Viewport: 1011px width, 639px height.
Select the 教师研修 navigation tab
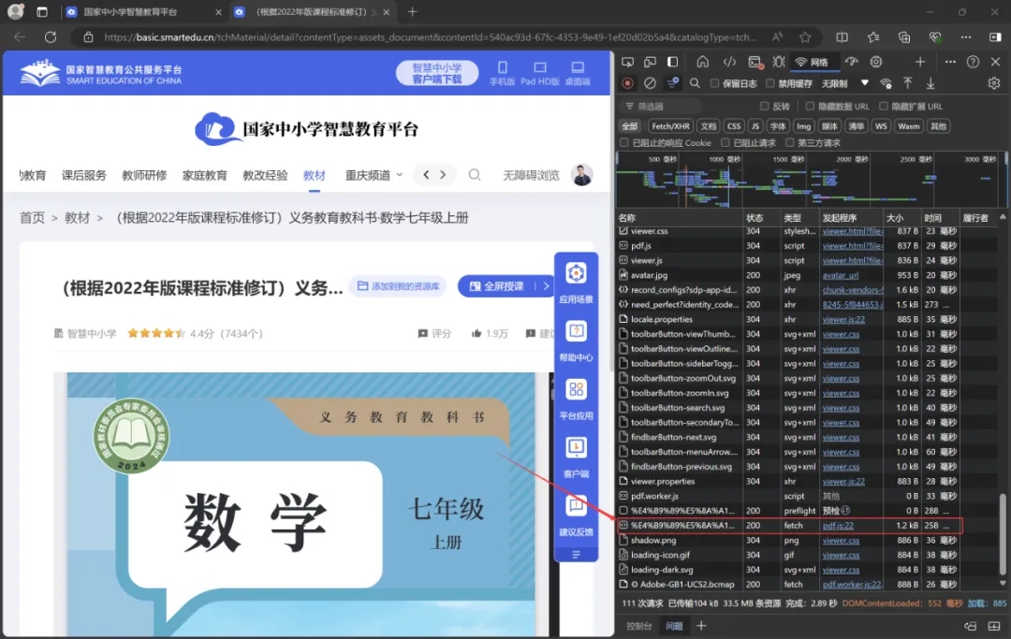(144, 175)
